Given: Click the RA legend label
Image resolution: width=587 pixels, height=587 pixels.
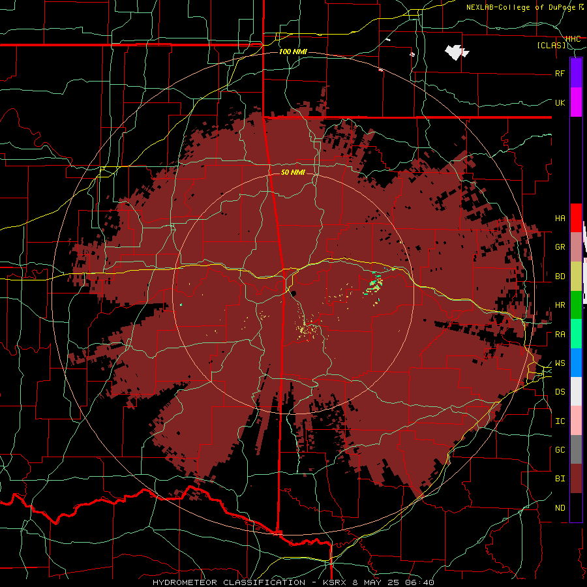Looking at the screenshot, I should tap(560, 334).
